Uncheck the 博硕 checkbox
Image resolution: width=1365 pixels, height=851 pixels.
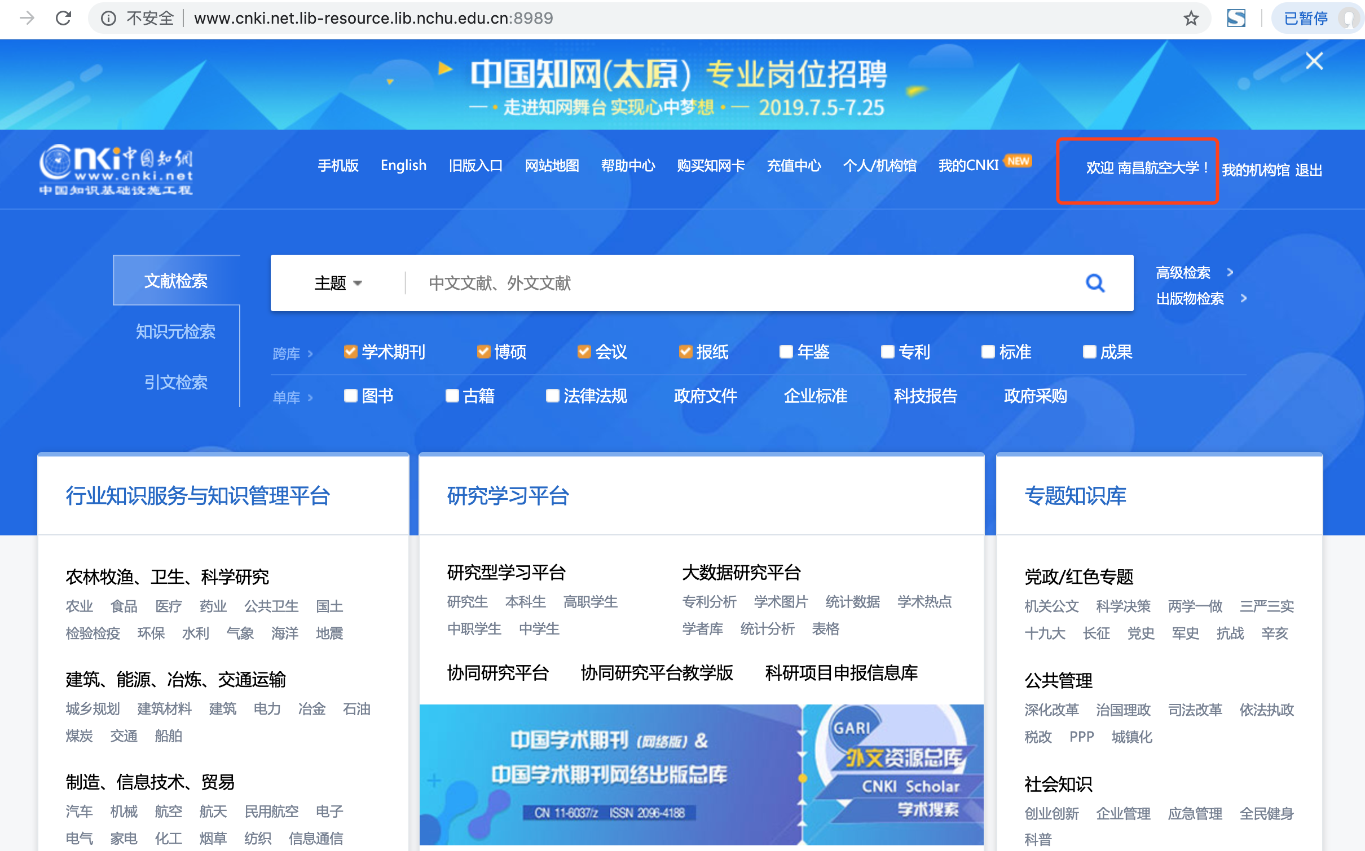(x=483, y=352)
